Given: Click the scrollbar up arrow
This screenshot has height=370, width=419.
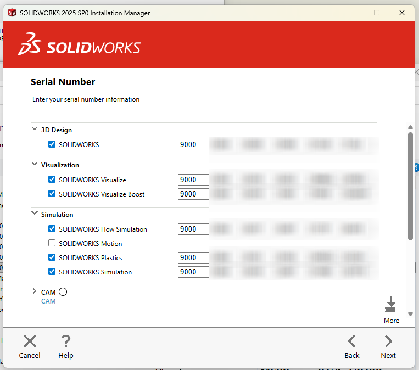Looking at the screenshot, I should [x=410, y=127].
